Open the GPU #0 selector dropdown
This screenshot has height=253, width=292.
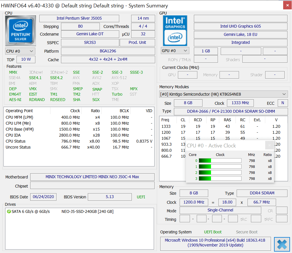(x=175, y=51)
